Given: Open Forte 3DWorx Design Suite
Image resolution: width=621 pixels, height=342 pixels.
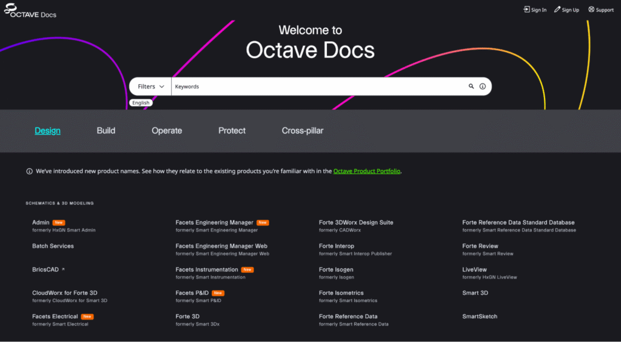Looking at the screenshot, I should 356,223.
